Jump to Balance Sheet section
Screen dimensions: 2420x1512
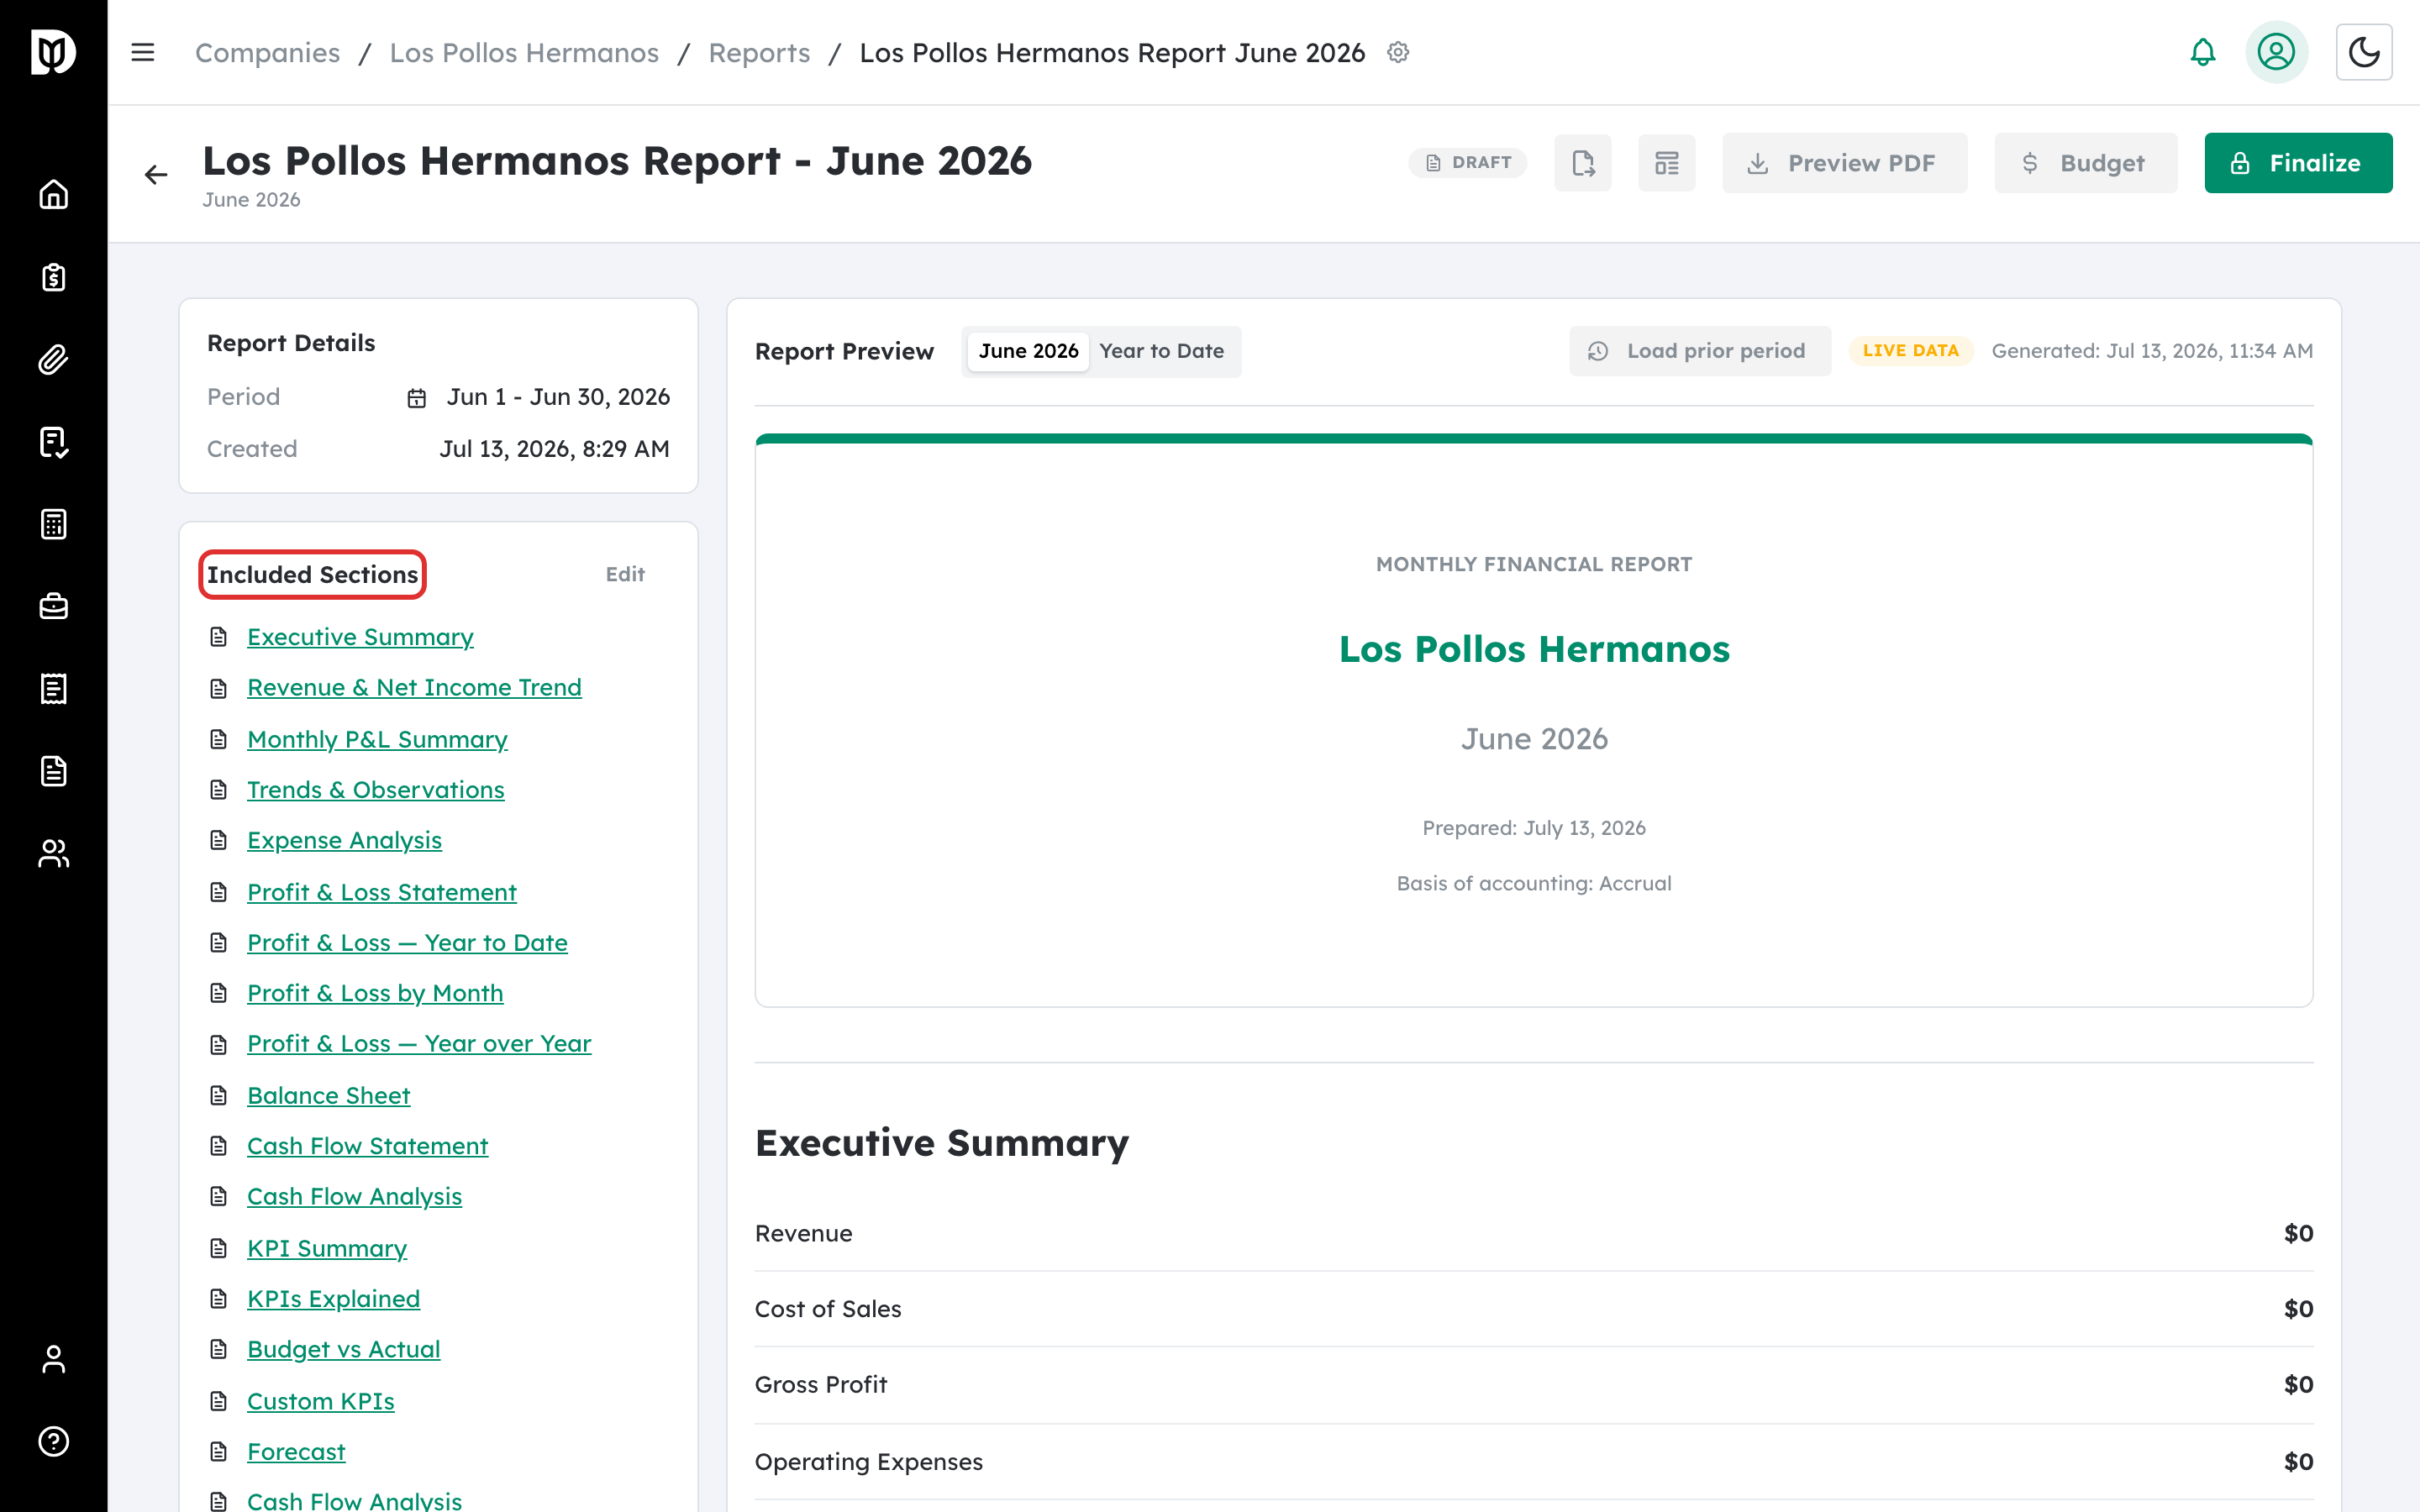click(328, 1095)
